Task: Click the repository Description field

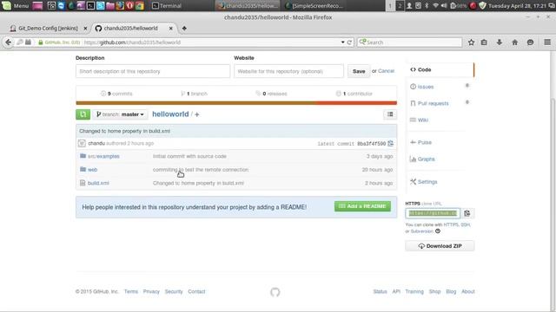Action: click(x=153, y=71)
